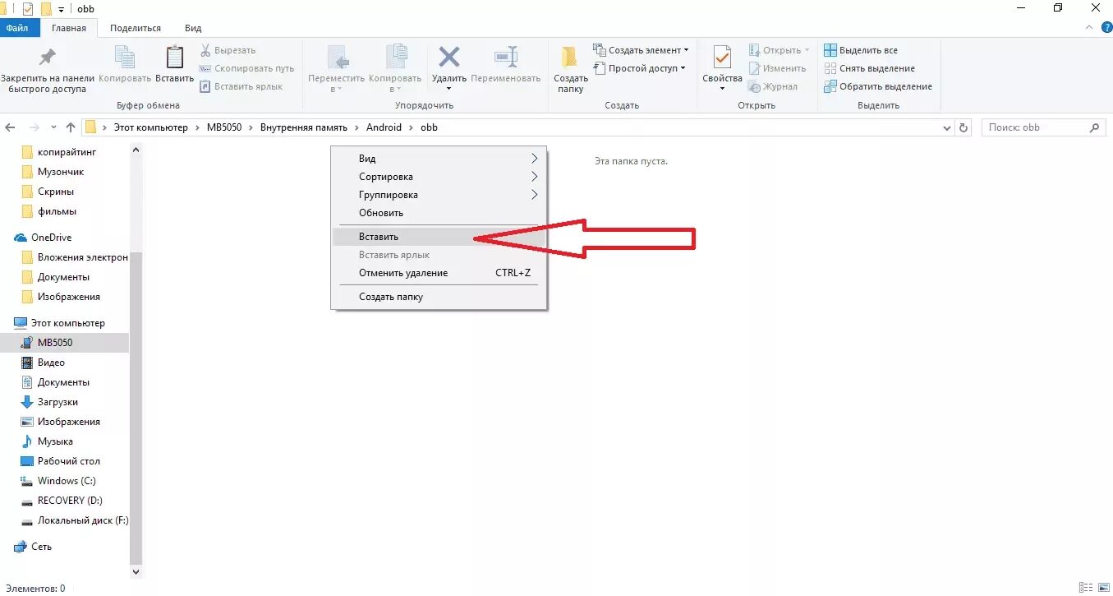The width and height of the screenshot is (1113, 596).
Task: Click the Создать папку icon
Action: (569, 57)
